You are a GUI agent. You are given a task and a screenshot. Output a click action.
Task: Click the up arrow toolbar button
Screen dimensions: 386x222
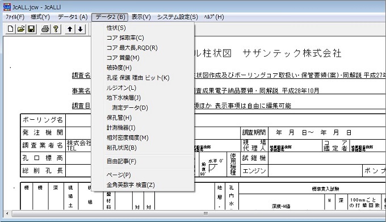(x=70, y=29)
